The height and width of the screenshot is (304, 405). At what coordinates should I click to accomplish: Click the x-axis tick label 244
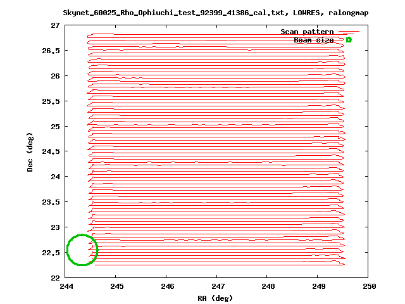(x=66, y=286)
